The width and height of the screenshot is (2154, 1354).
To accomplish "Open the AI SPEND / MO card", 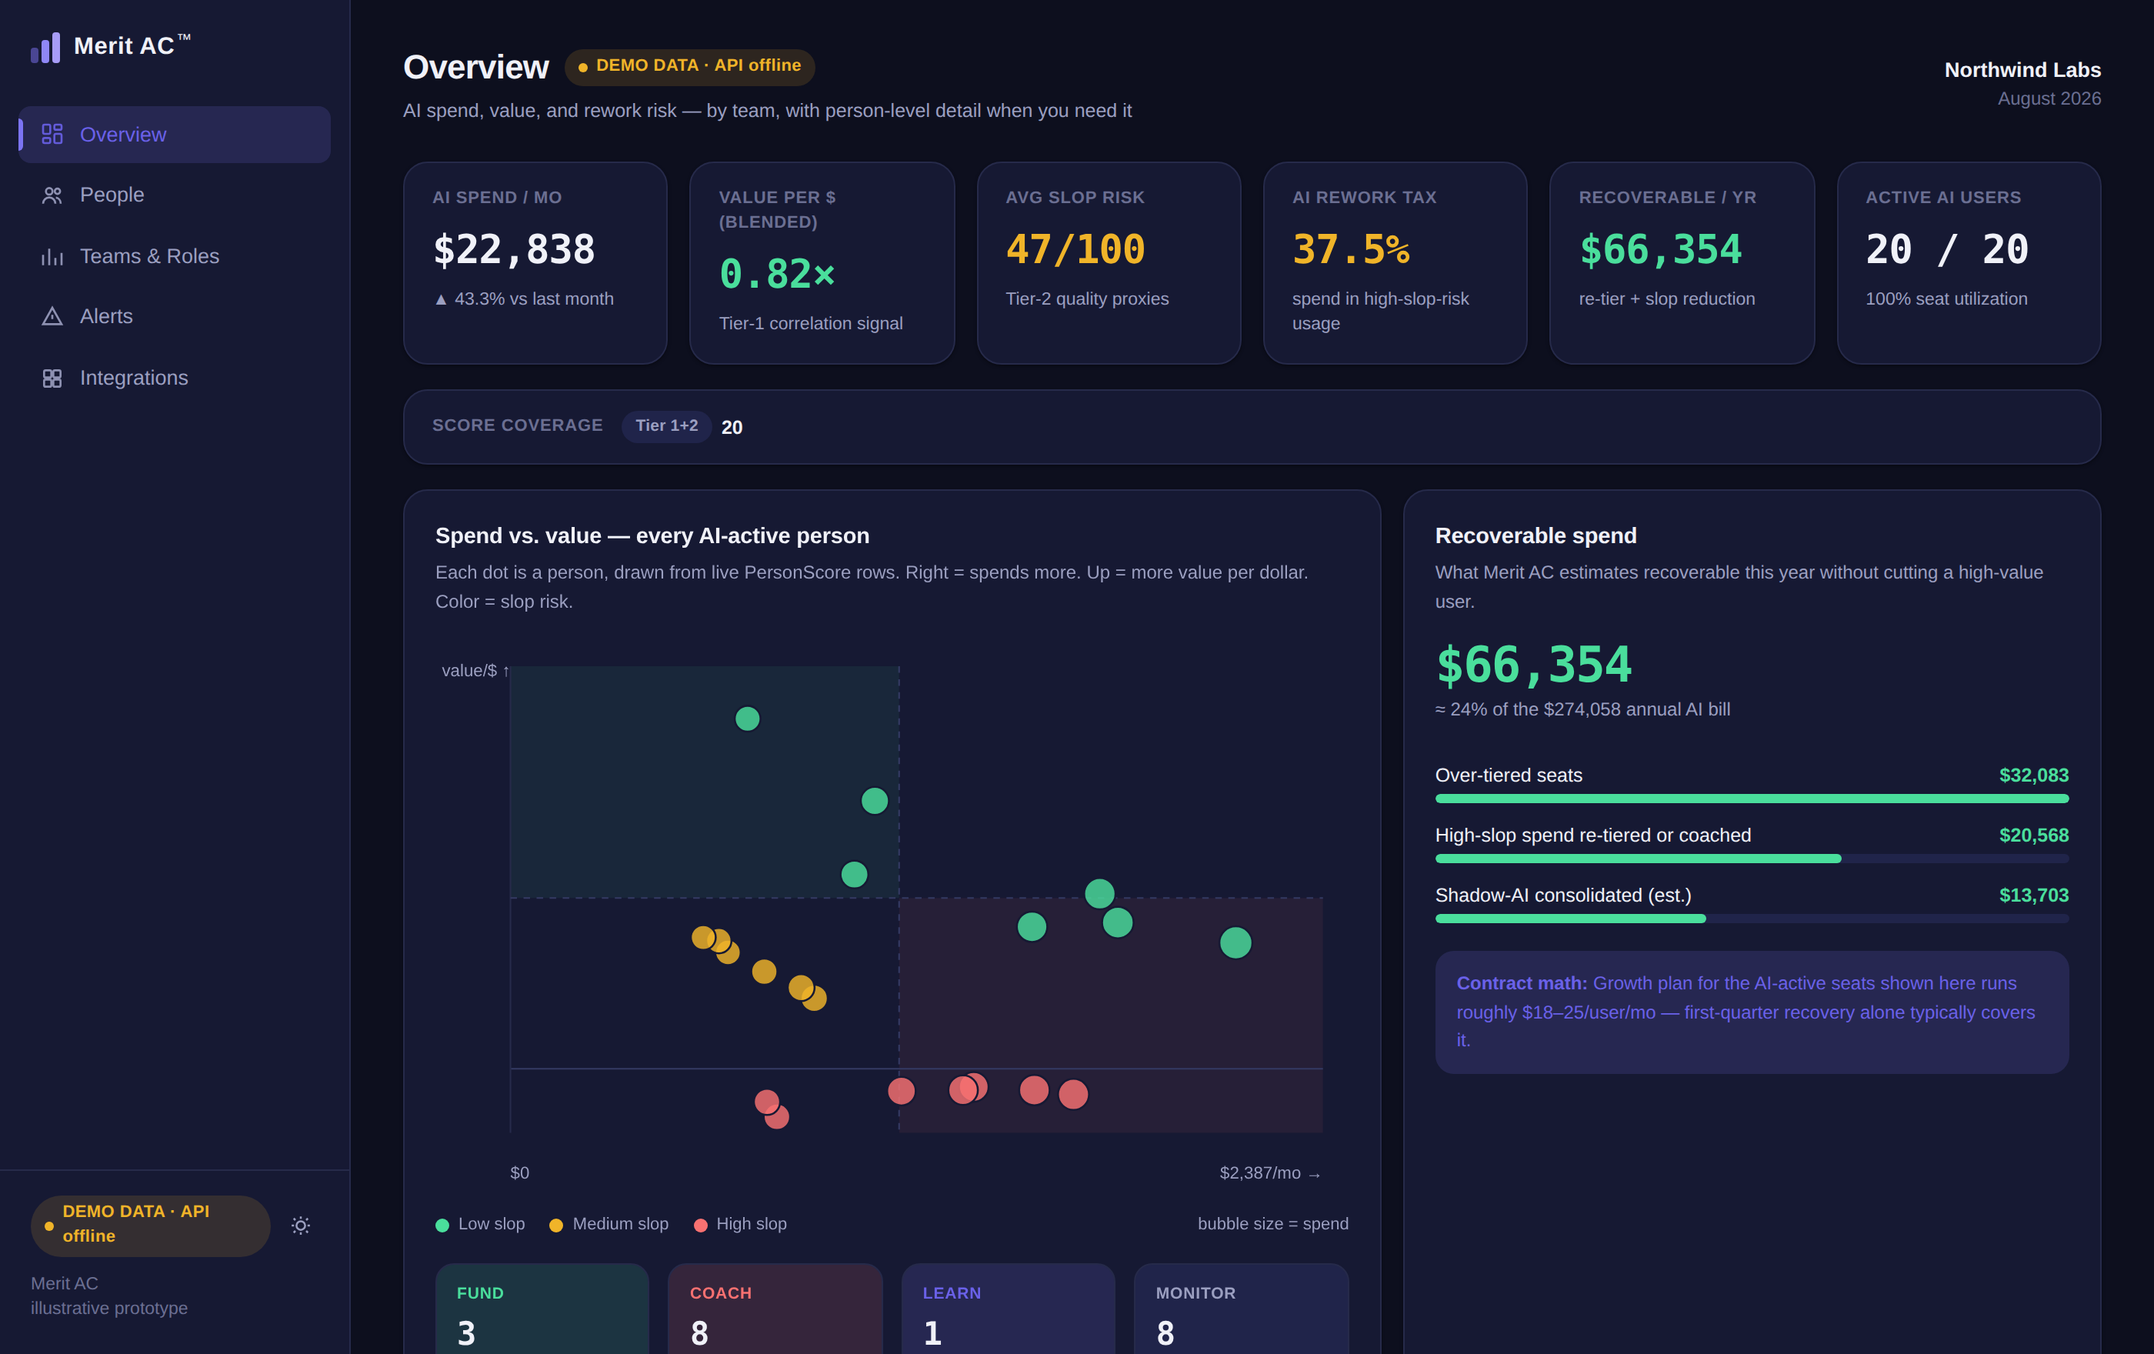I will pyautogui.click(x=535, y=263).
